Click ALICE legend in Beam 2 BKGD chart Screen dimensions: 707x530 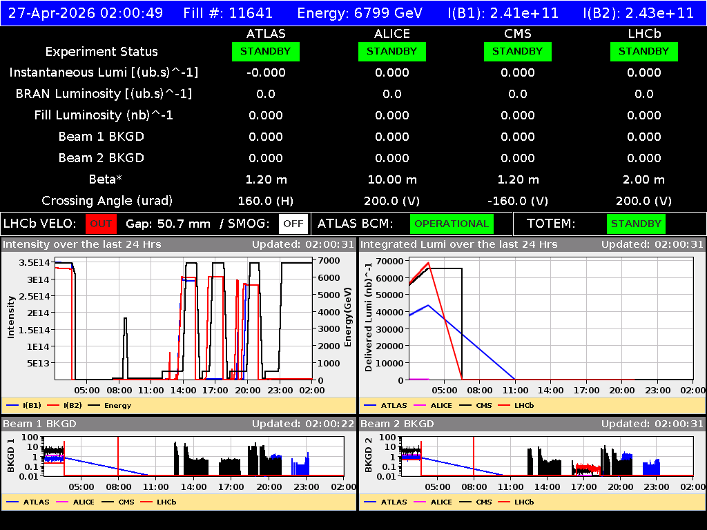pyautogui.click(x=433, y=502)
